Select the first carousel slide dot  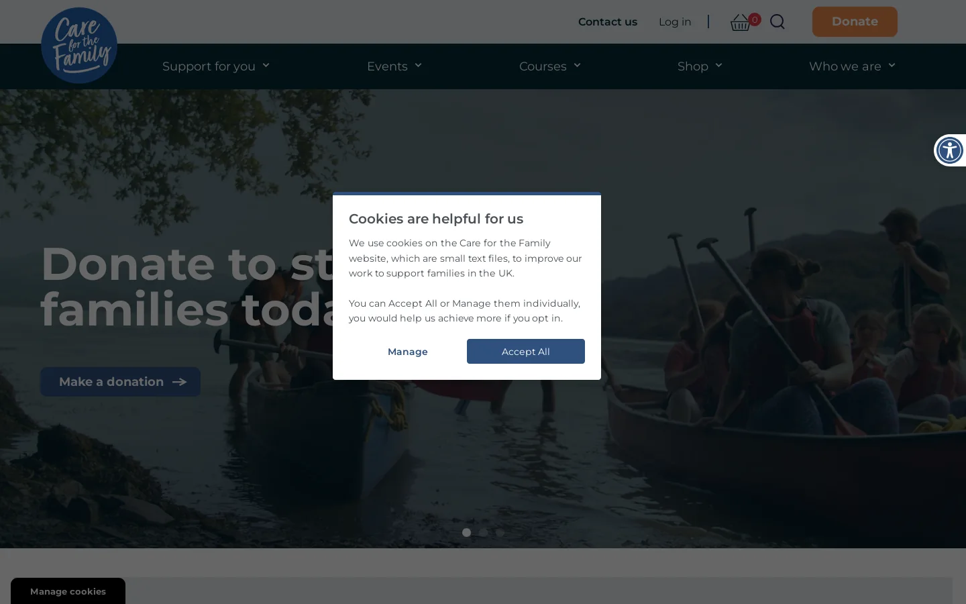(x=467, y=533)
